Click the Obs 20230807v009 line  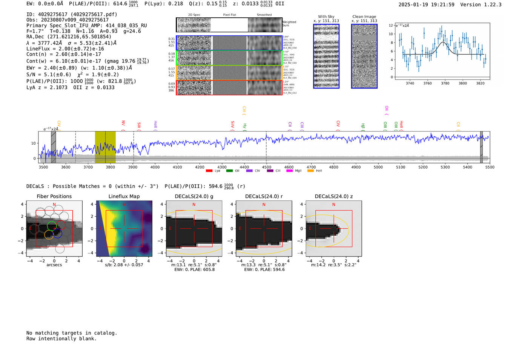coord(68,20)
